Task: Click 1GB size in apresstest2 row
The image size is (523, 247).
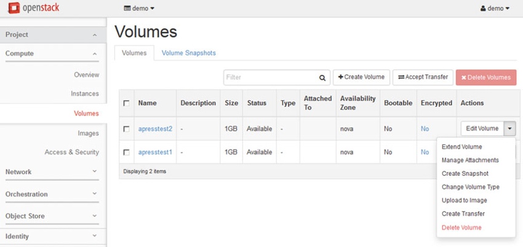Action: [x=231, y=129]
